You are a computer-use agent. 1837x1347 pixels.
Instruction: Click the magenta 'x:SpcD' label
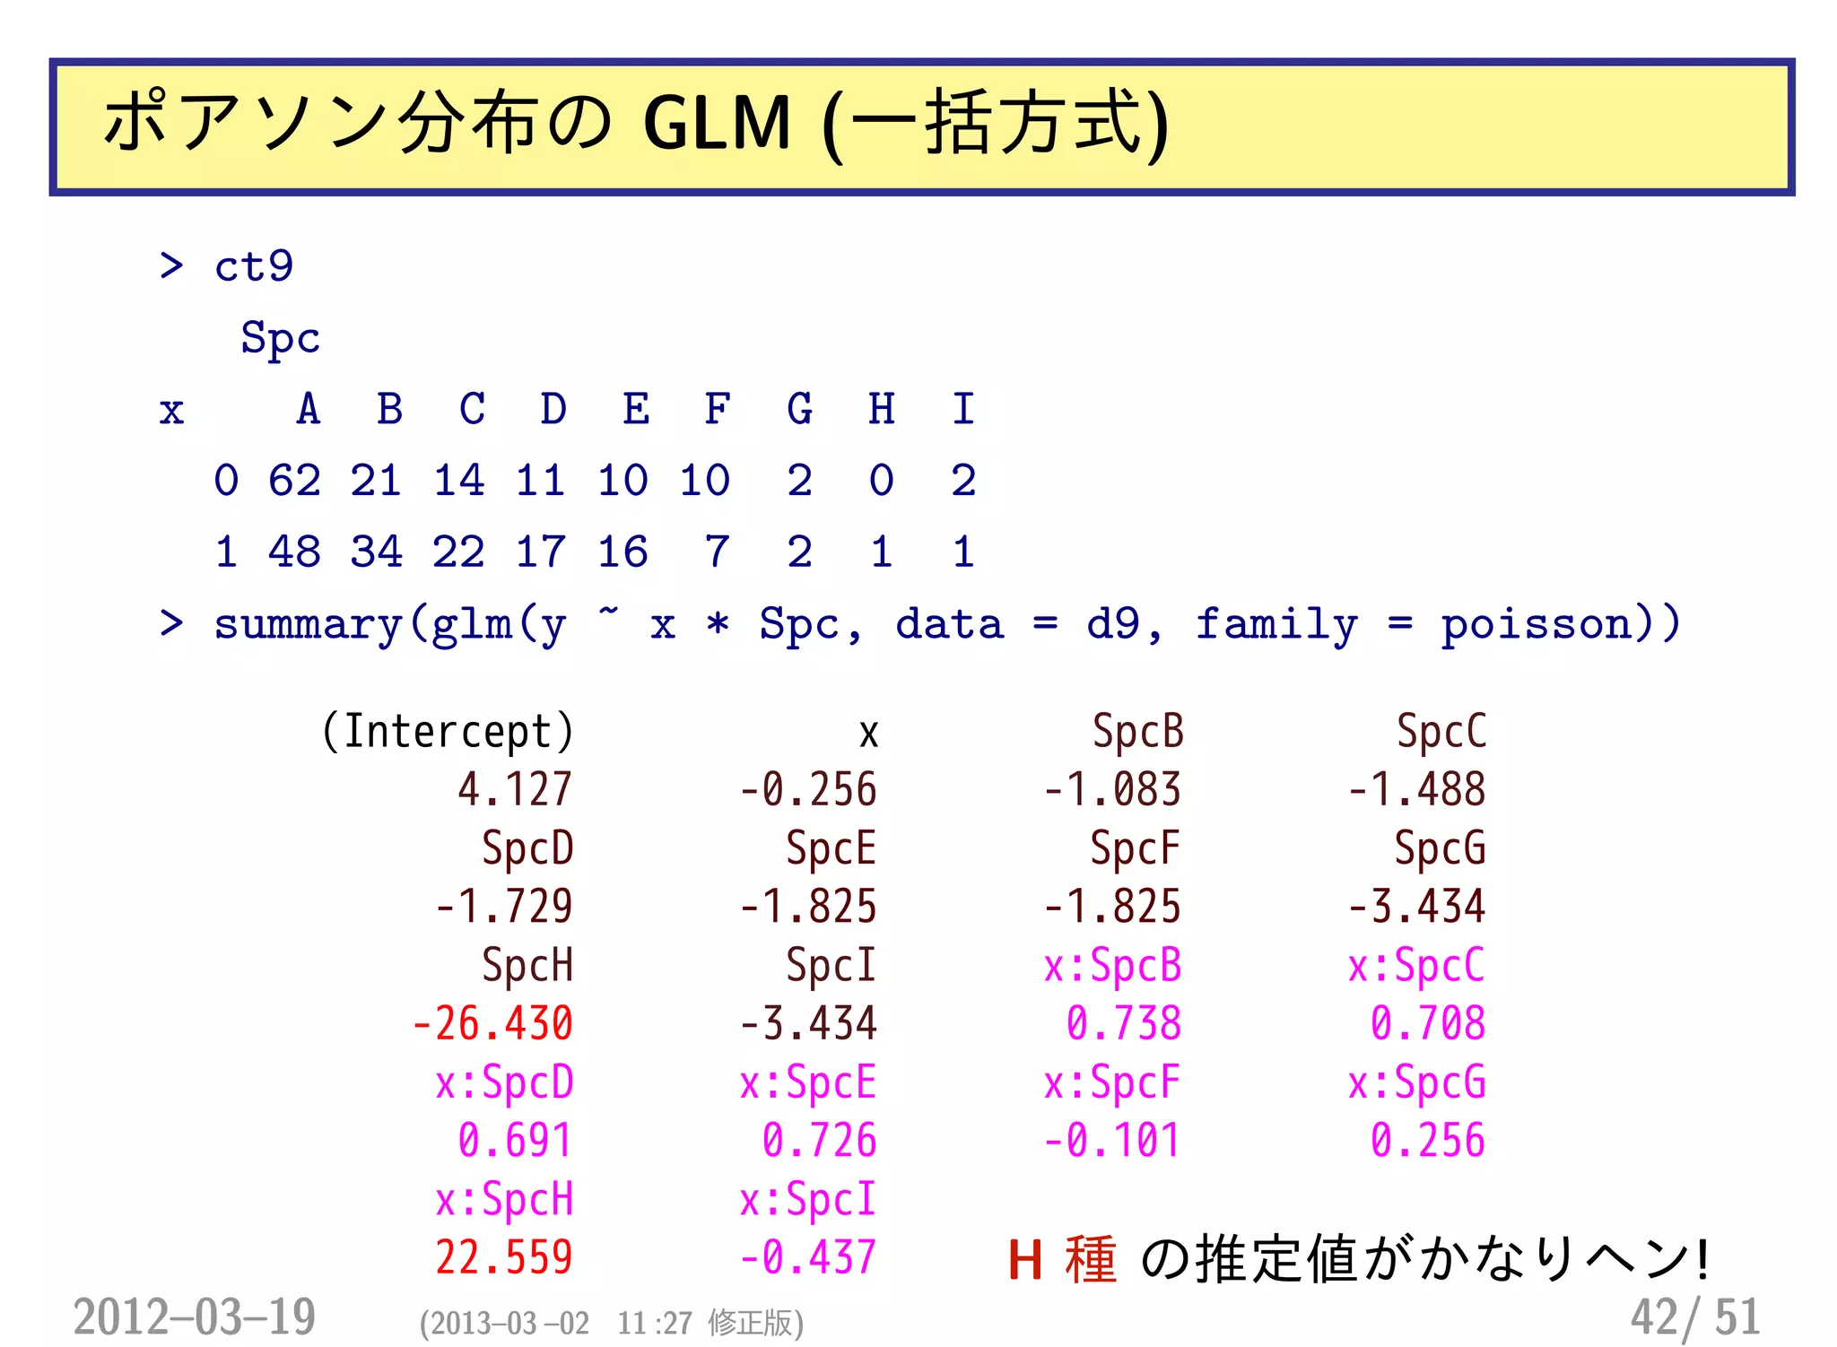pos(504,1082)
